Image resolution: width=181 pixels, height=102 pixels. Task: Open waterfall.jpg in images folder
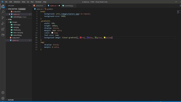point(17,35)
